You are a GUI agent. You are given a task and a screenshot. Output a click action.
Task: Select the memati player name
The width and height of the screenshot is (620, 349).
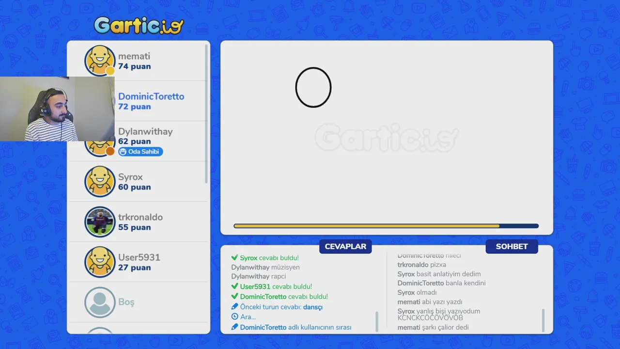click(134, 56)
